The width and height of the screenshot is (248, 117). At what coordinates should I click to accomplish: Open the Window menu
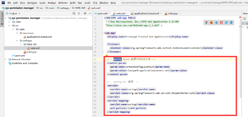104,3
